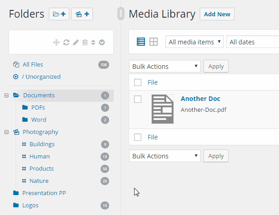Open the Another Doc title link
The width and height of the screenshot is (279, 215).
click(200, 99)
